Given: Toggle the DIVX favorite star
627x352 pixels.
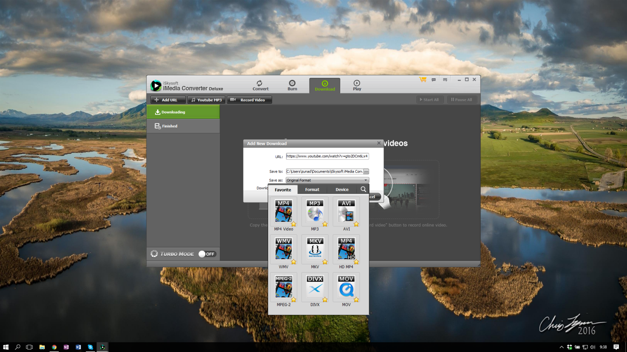Looking at the screenshot, I should tap(325, 300).
